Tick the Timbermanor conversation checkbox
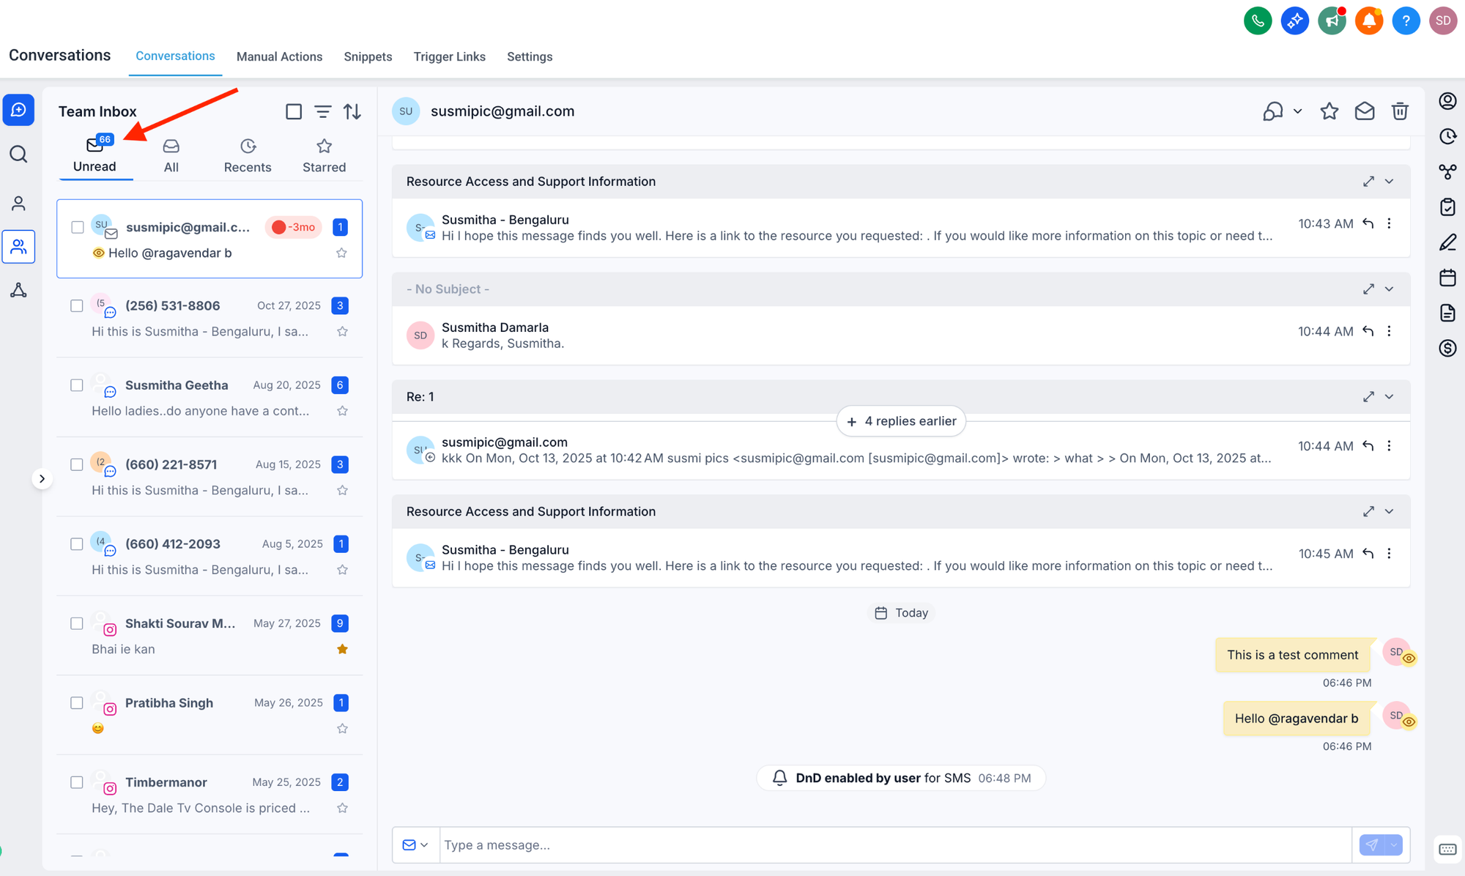This screenshot has height=876, width=1465. pos(77,782)
